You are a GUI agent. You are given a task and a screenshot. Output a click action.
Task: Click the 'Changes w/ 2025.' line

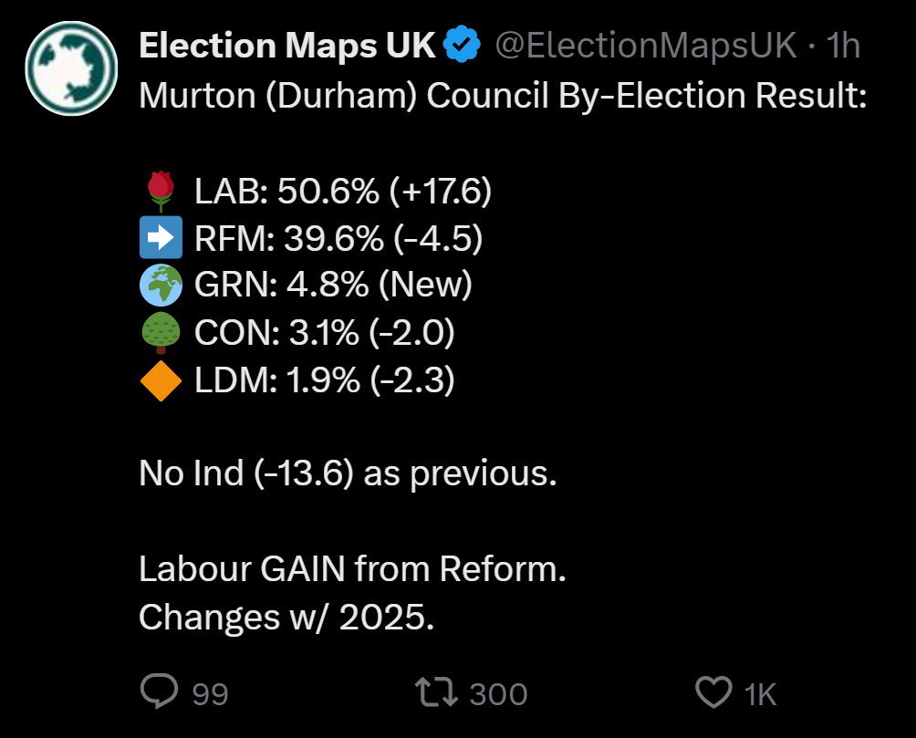tap(286, 618)
